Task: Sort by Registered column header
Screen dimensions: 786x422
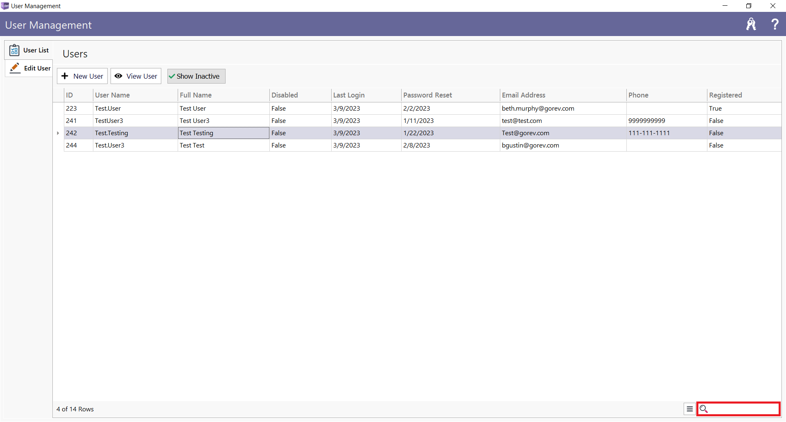Action: [x=744, y=95]
